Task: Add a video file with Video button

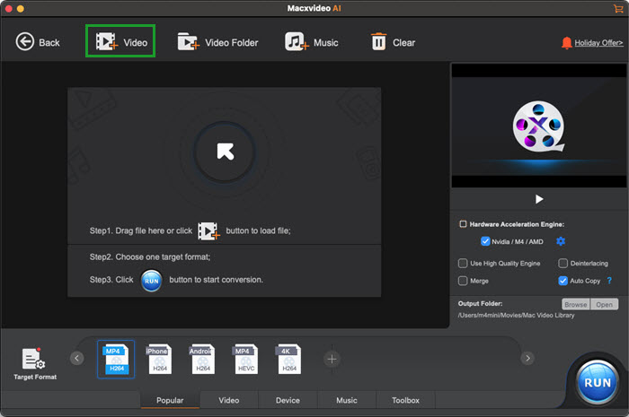Action: [x=120, y=41]
